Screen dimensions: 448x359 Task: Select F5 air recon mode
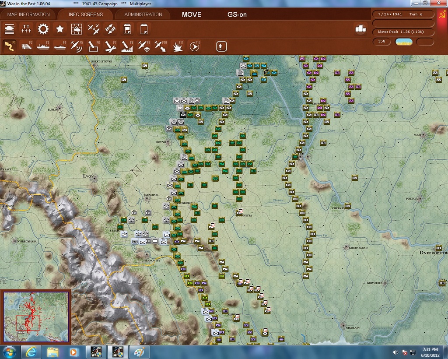click(77, 46)
